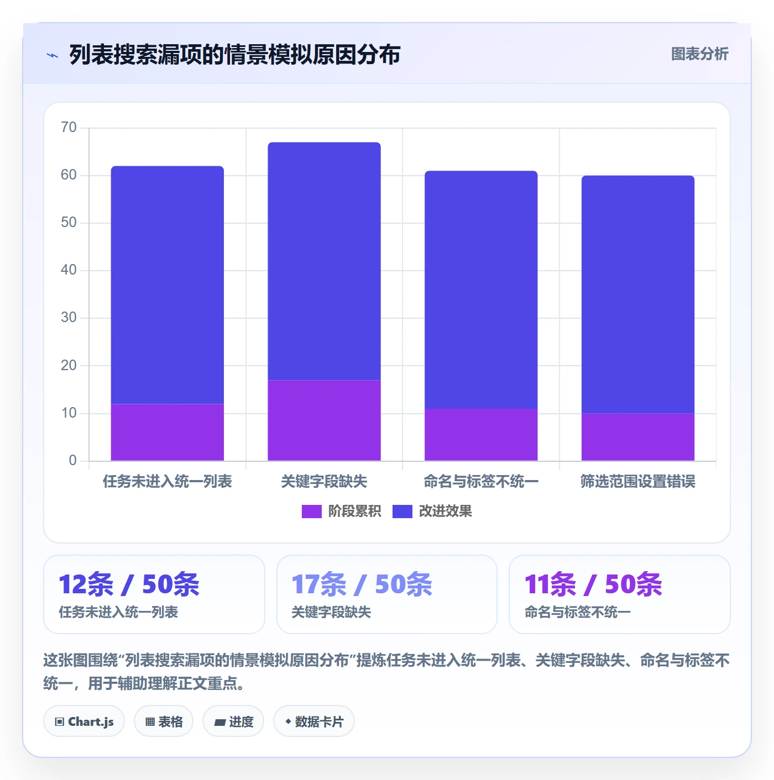Image resolution: width=774 pixels, height=780 pixels.
Task: Click the y-axis tick label 70
Action: click(x=69, y=128)
